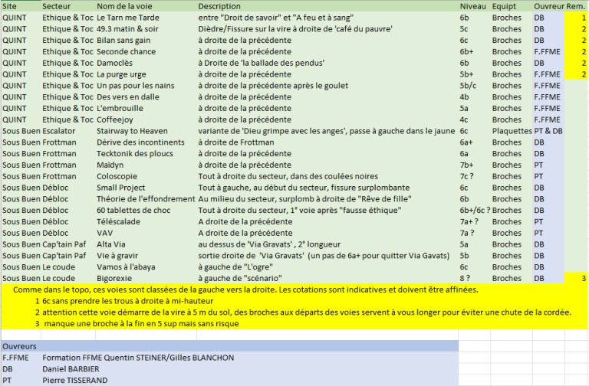
Task: Click the 'Maïdyn' route cell
Action: [146, 165]
